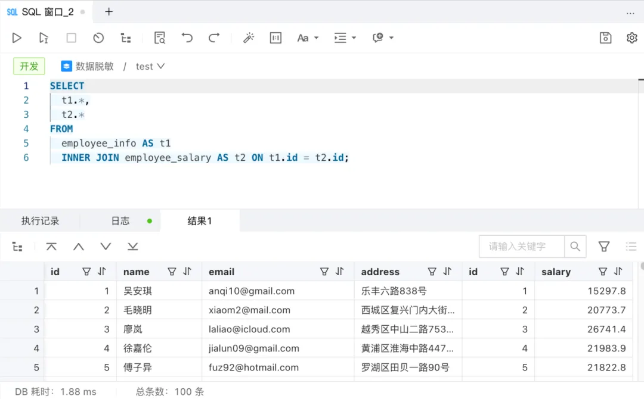This screenshot has width=644, height=399.
Task: Click the search magnifier button
Action: click(x=575, y=247)
